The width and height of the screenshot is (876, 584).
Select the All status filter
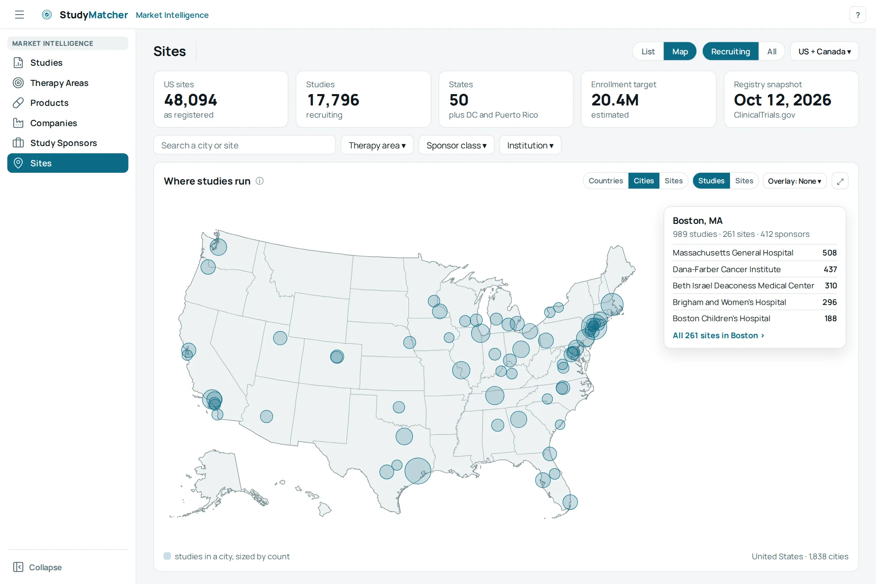pos(772,52)
